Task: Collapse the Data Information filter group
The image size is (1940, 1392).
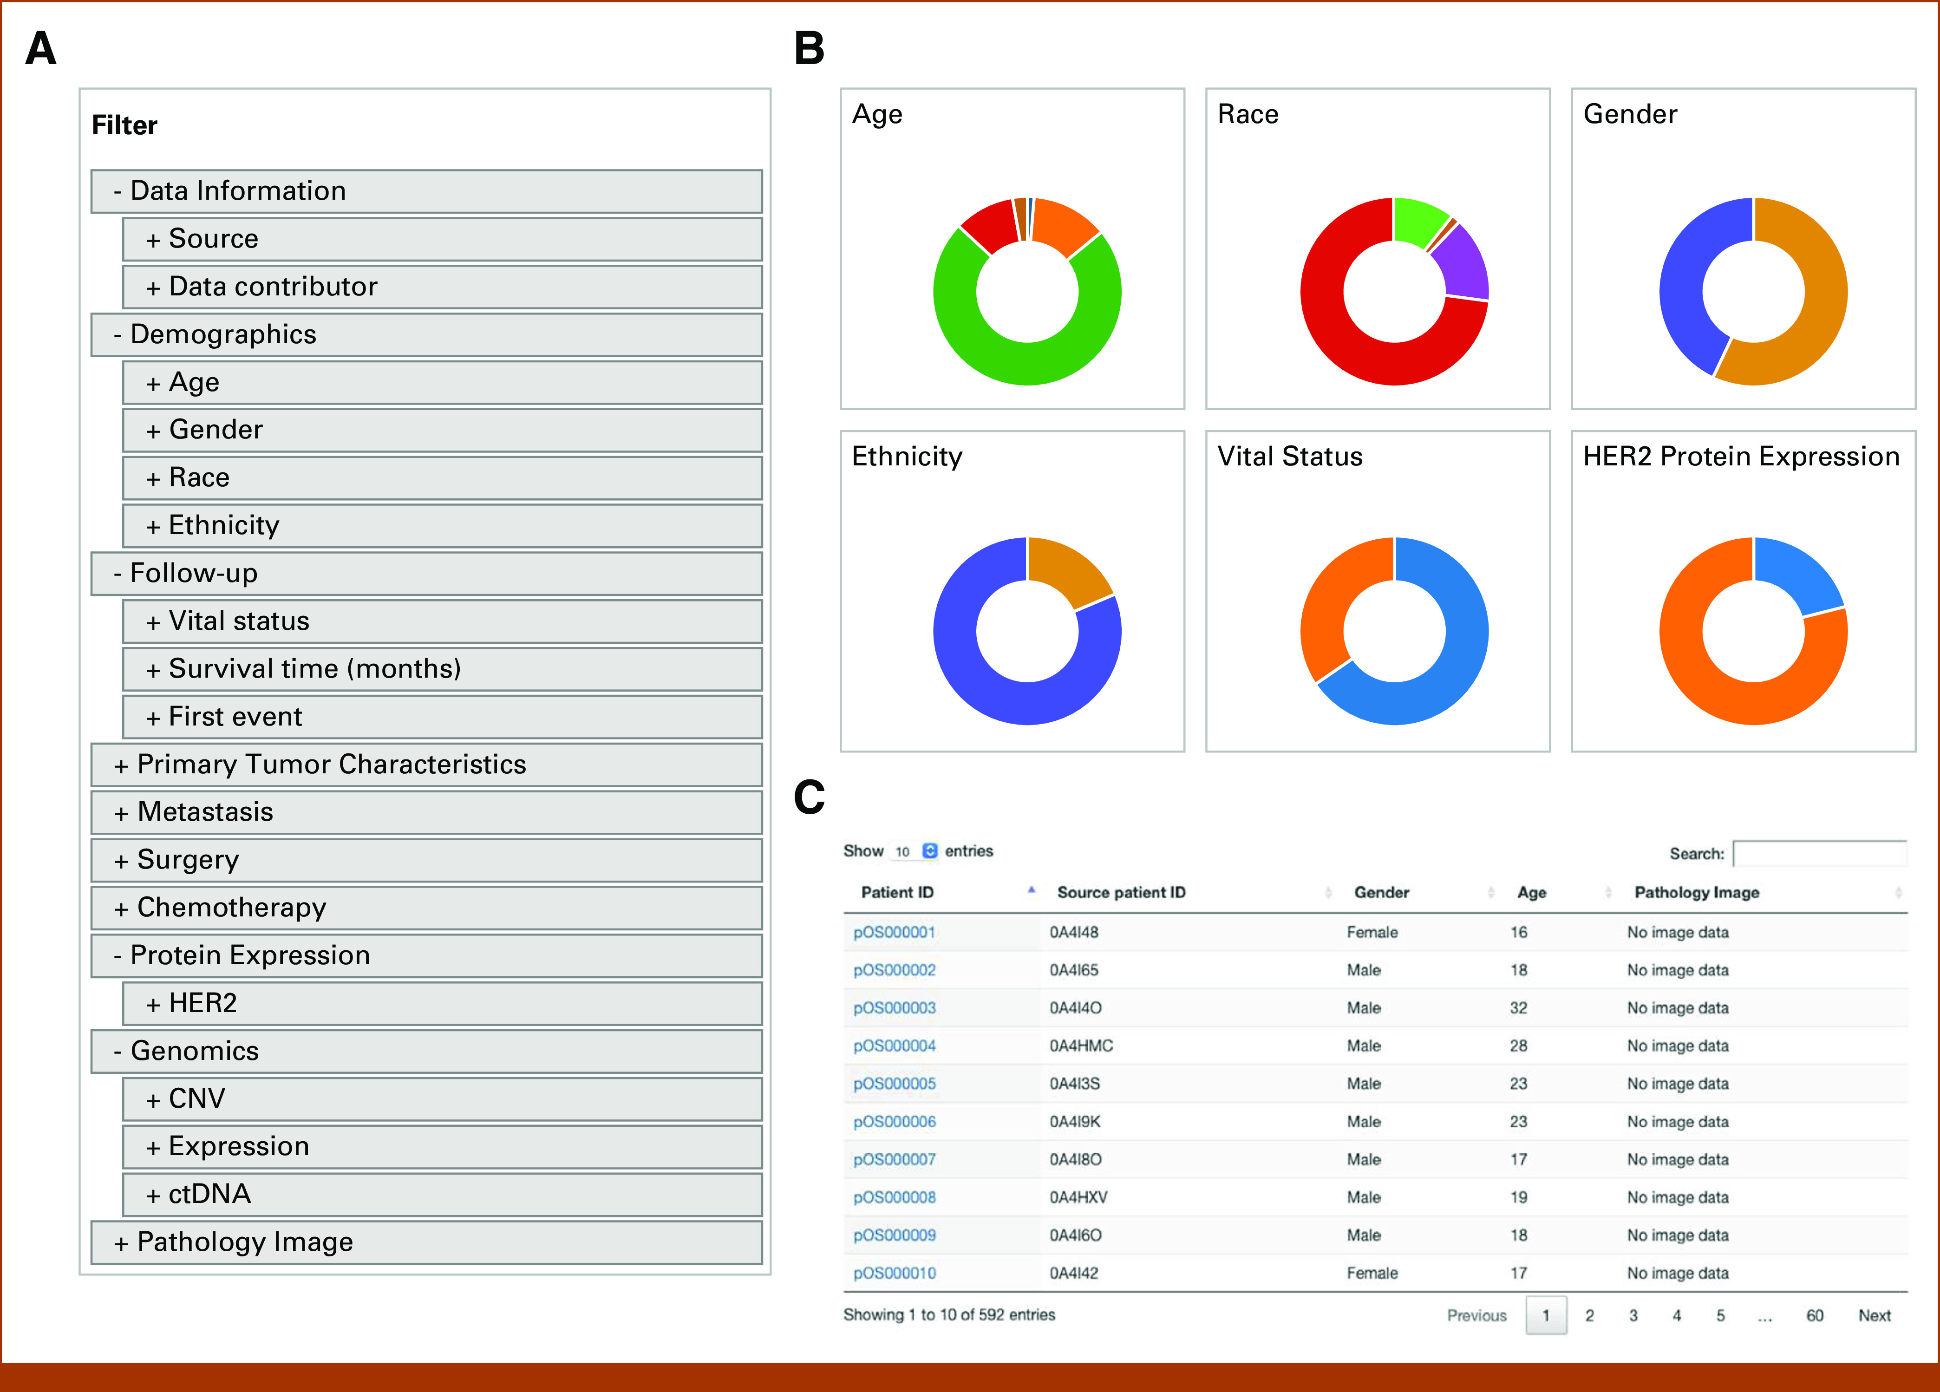Action: coord(426,191)
